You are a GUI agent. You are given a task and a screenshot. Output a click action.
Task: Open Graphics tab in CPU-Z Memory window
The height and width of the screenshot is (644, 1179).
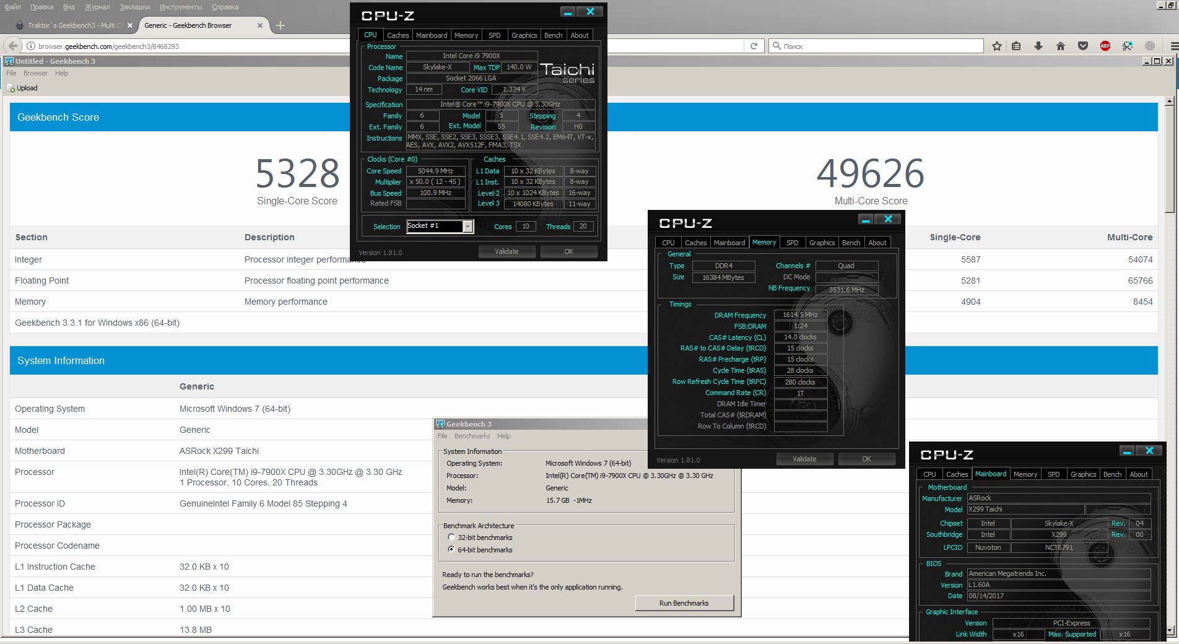click(x=822, y=243)
